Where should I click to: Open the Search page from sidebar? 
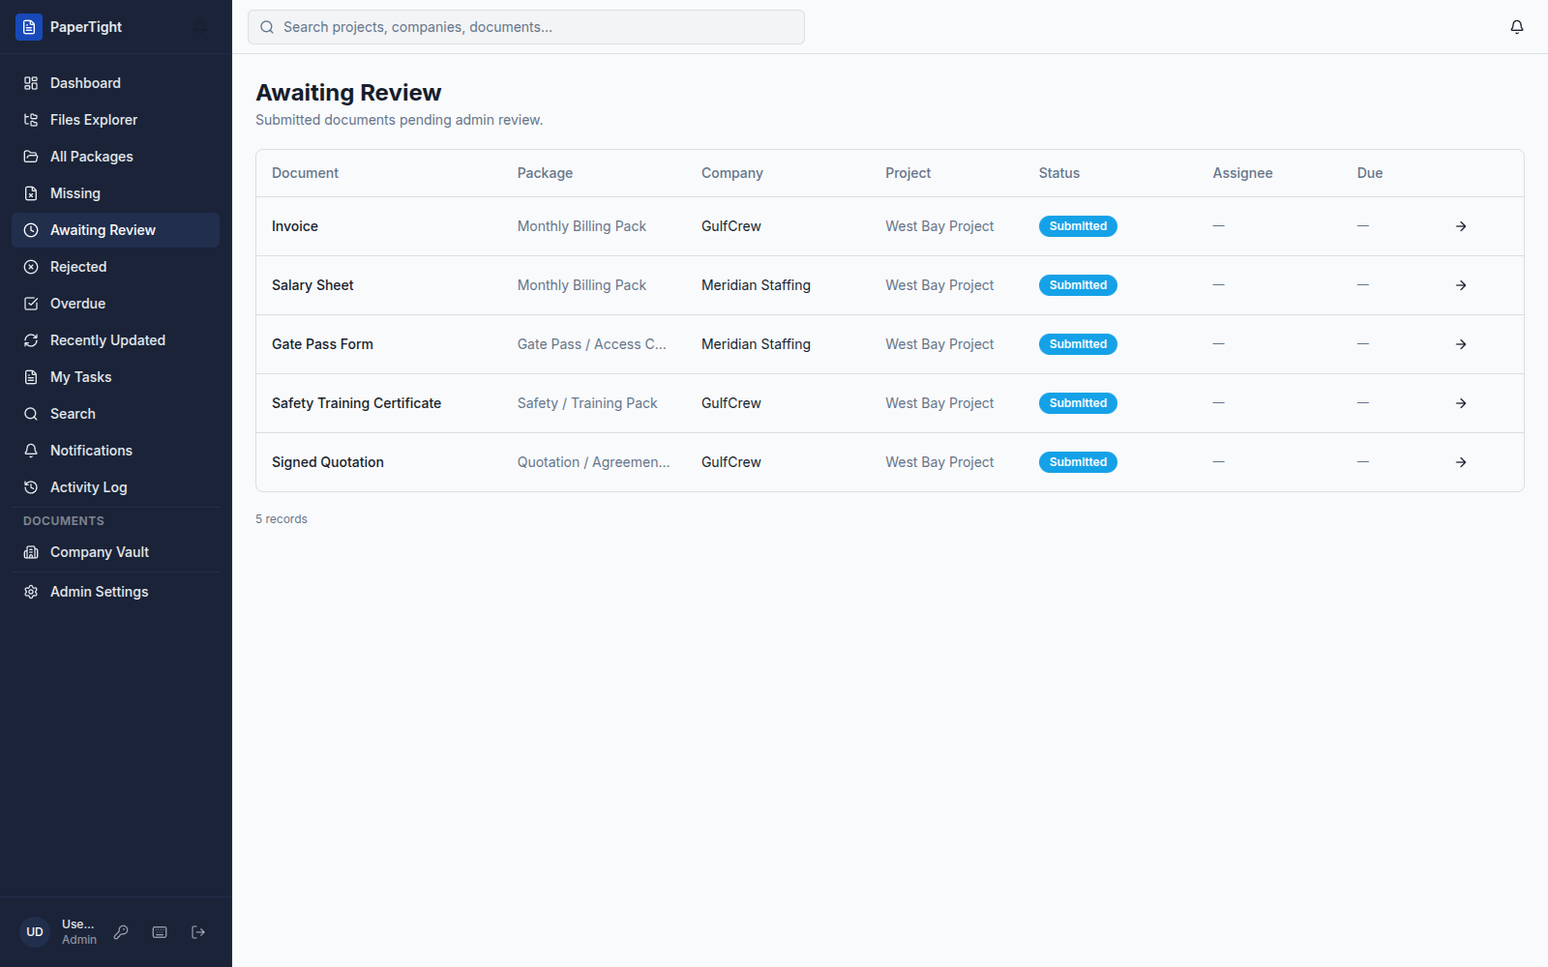(x=115, y=414)
